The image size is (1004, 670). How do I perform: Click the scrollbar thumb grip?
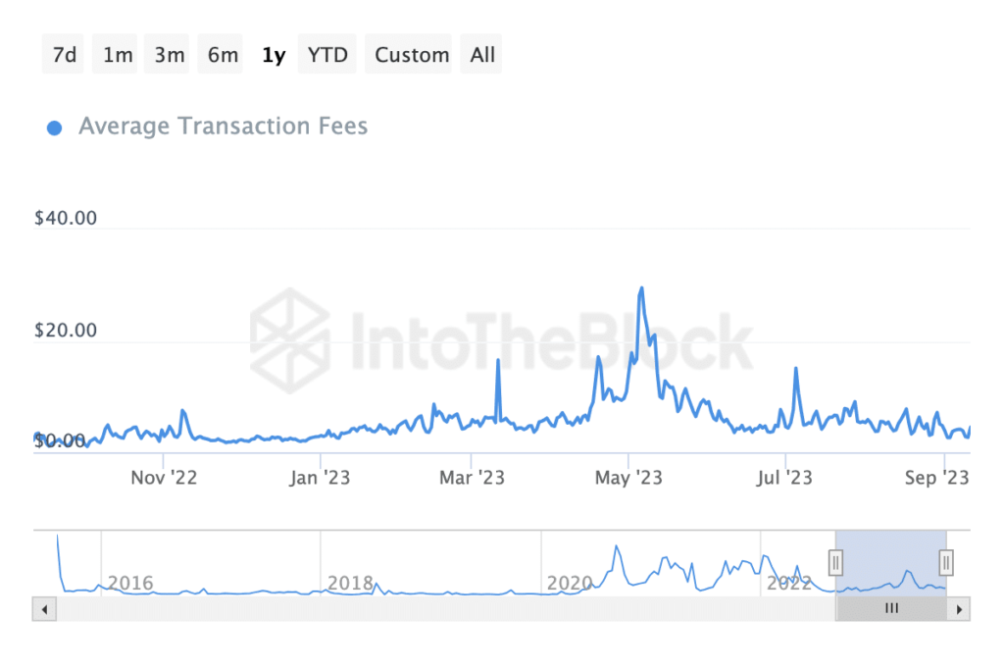[891, 608]
